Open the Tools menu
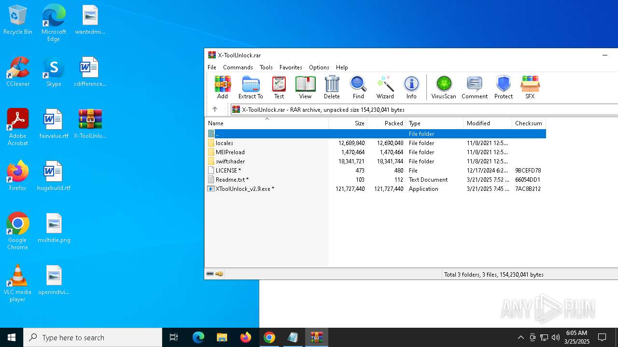Screen dimensions: 618x347 266,67
